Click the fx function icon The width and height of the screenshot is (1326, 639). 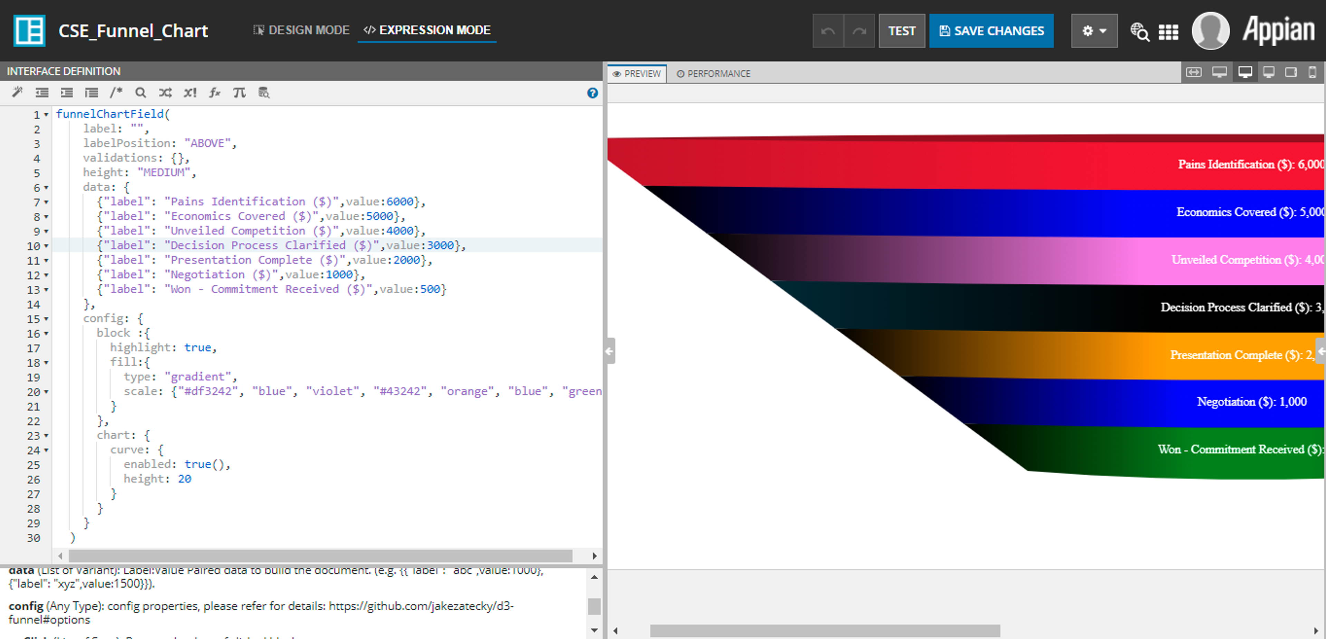215,92
